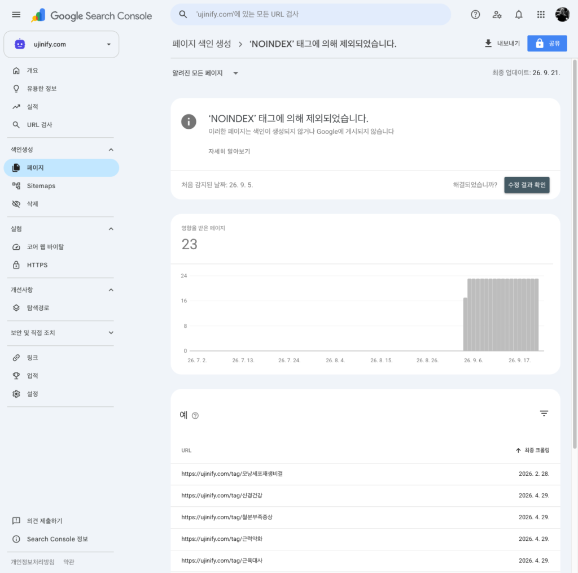Open the All known pages dropdown
The height and width of the screenshot is (573, 578).
click(205, 73)
